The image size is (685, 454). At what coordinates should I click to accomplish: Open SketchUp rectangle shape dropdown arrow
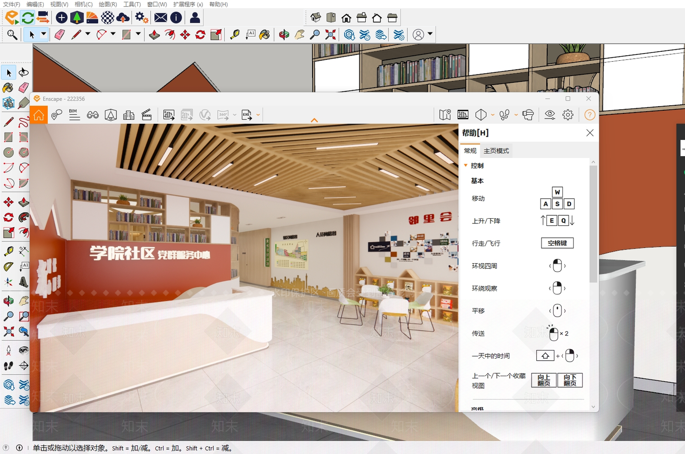pyautogui.click(x=138, y=34)
